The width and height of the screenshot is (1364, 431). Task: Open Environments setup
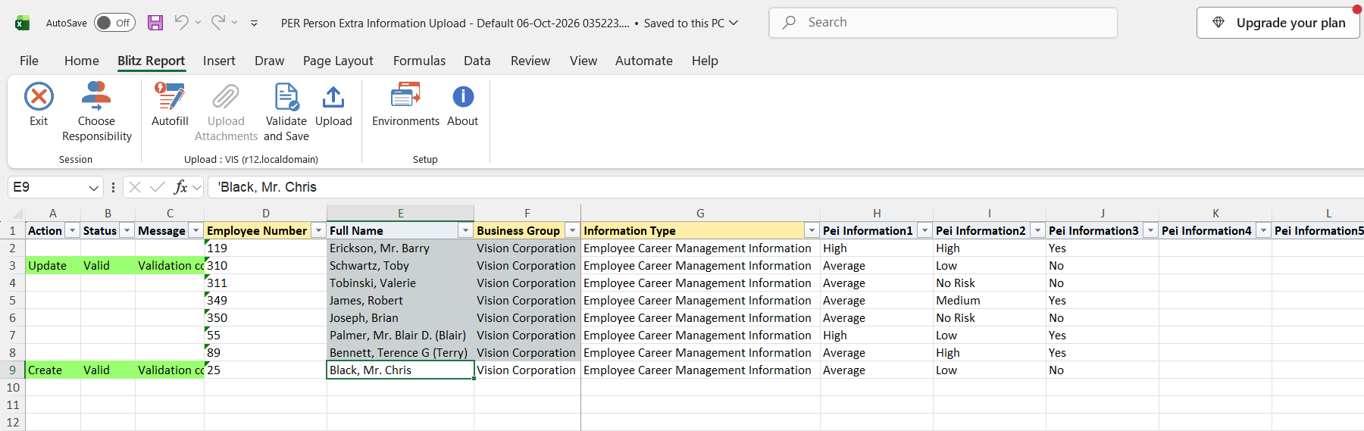click(x=405, y=105)
